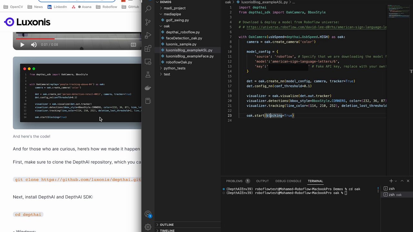Viewport: 413px width, 232px height.
Task: Open the Docker view in the activity bar
Action: pyautogui.click(x=148, y=88)
